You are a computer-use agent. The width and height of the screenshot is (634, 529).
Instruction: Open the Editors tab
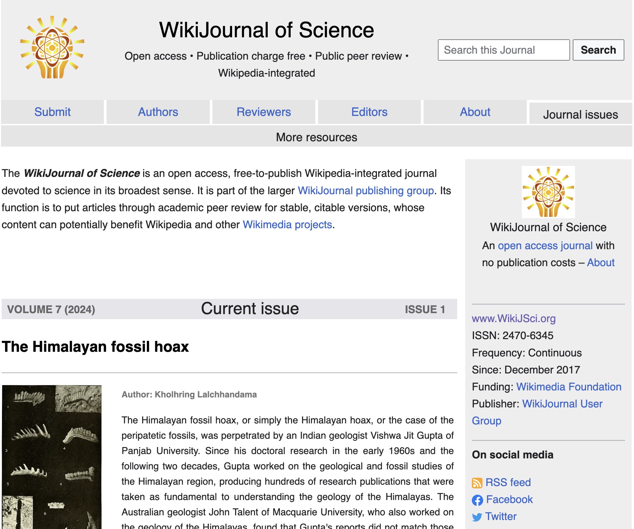[369, 112]
